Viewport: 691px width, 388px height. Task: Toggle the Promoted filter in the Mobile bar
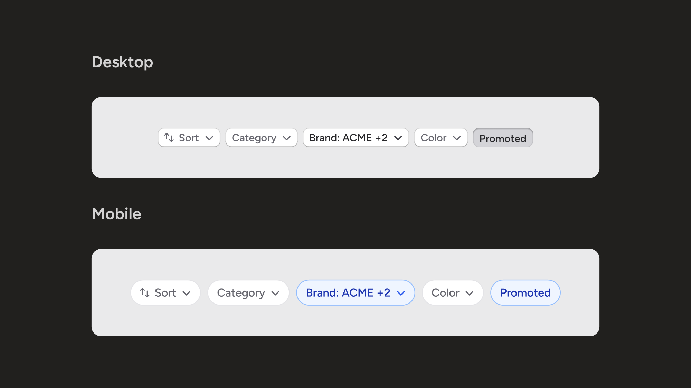pyautogui.click(x=525, y=292)
